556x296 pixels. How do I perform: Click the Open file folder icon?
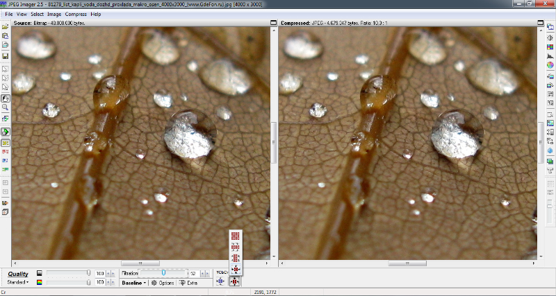pyautogui.click(x=6, y=26)
